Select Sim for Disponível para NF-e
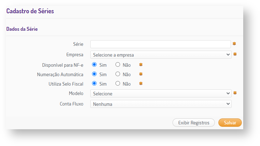 (x=94, y=65)
